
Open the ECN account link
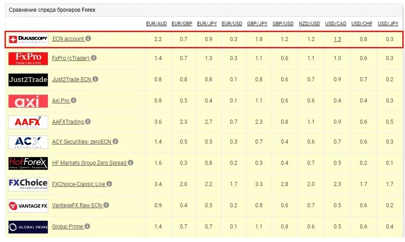tap(68, 39)
